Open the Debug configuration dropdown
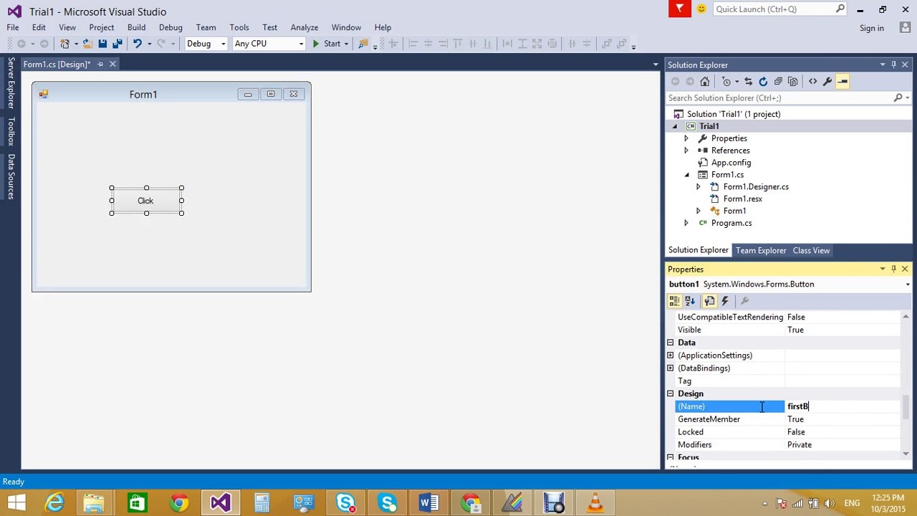Screen dimensions: 917x516 (206, 44)
